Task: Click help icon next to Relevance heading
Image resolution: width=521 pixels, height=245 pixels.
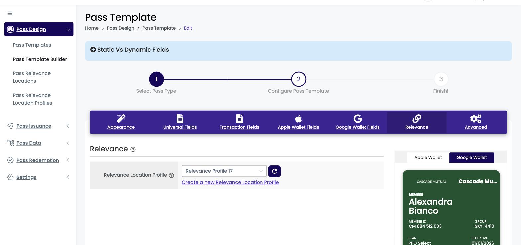Action: pyautogui.click(x=133, y=150)
